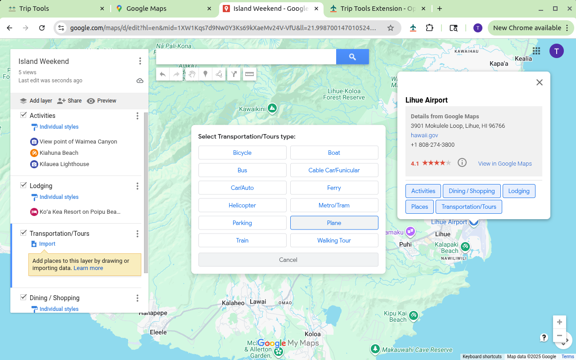Select the Measure distances ruler tool
Screen dimensions: 576x360
249,74
